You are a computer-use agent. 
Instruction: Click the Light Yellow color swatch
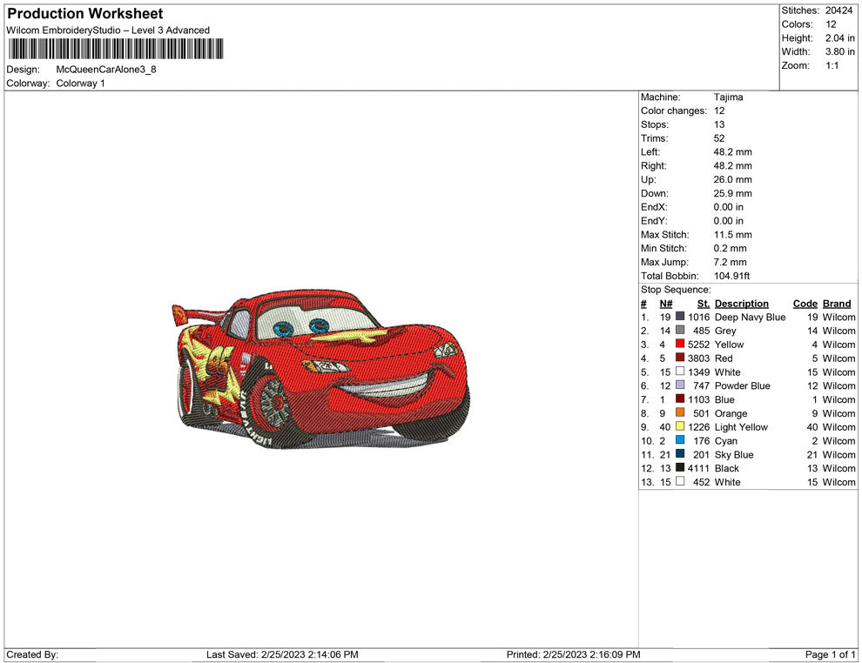680,426
